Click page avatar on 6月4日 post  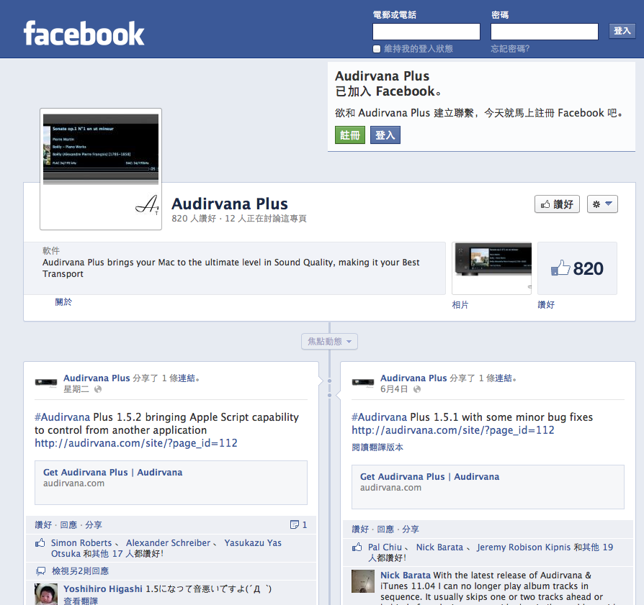pyautogui.click(x=363, y=383)
